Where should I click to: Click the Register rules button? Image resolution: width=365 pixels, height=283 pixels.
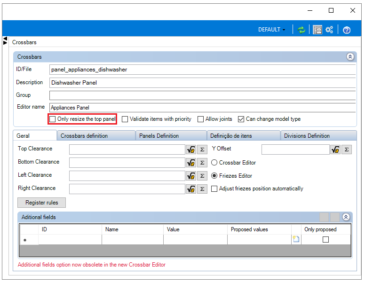coord(42,203)
